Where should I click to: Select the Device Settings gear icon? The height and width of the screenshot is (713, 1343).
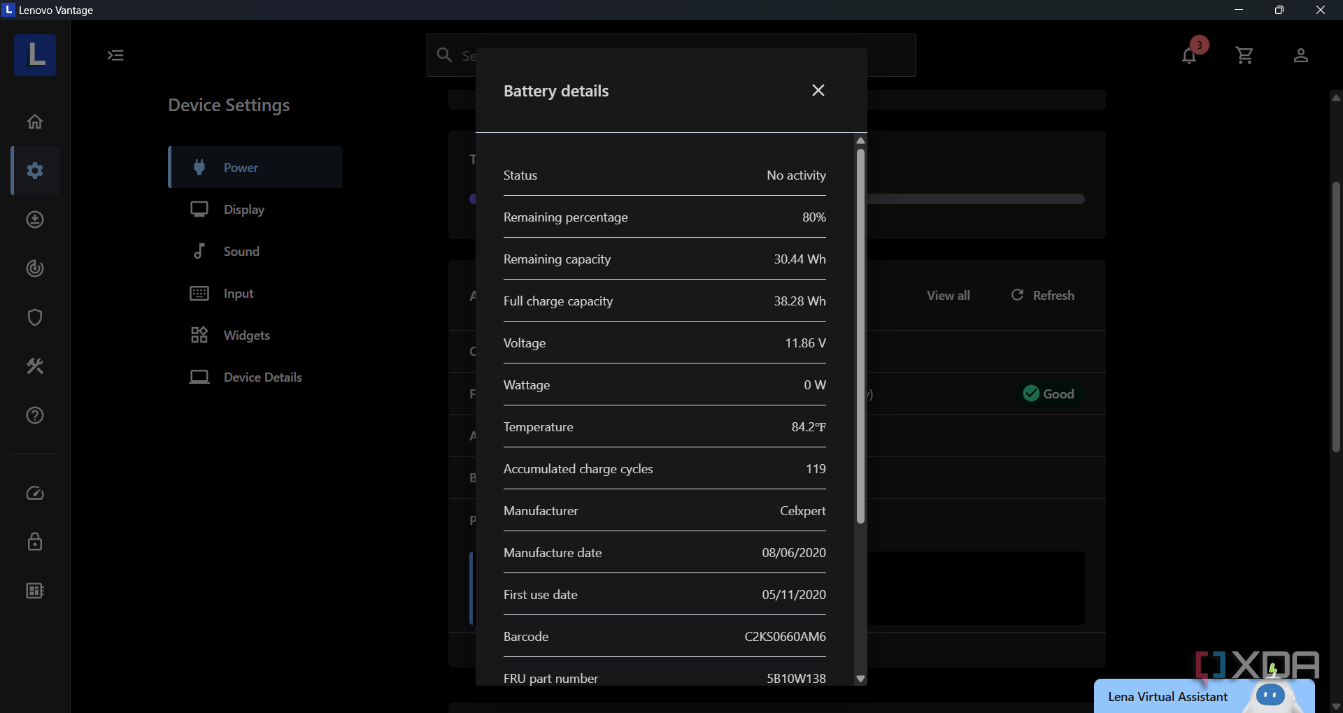[x=35, y=171]
